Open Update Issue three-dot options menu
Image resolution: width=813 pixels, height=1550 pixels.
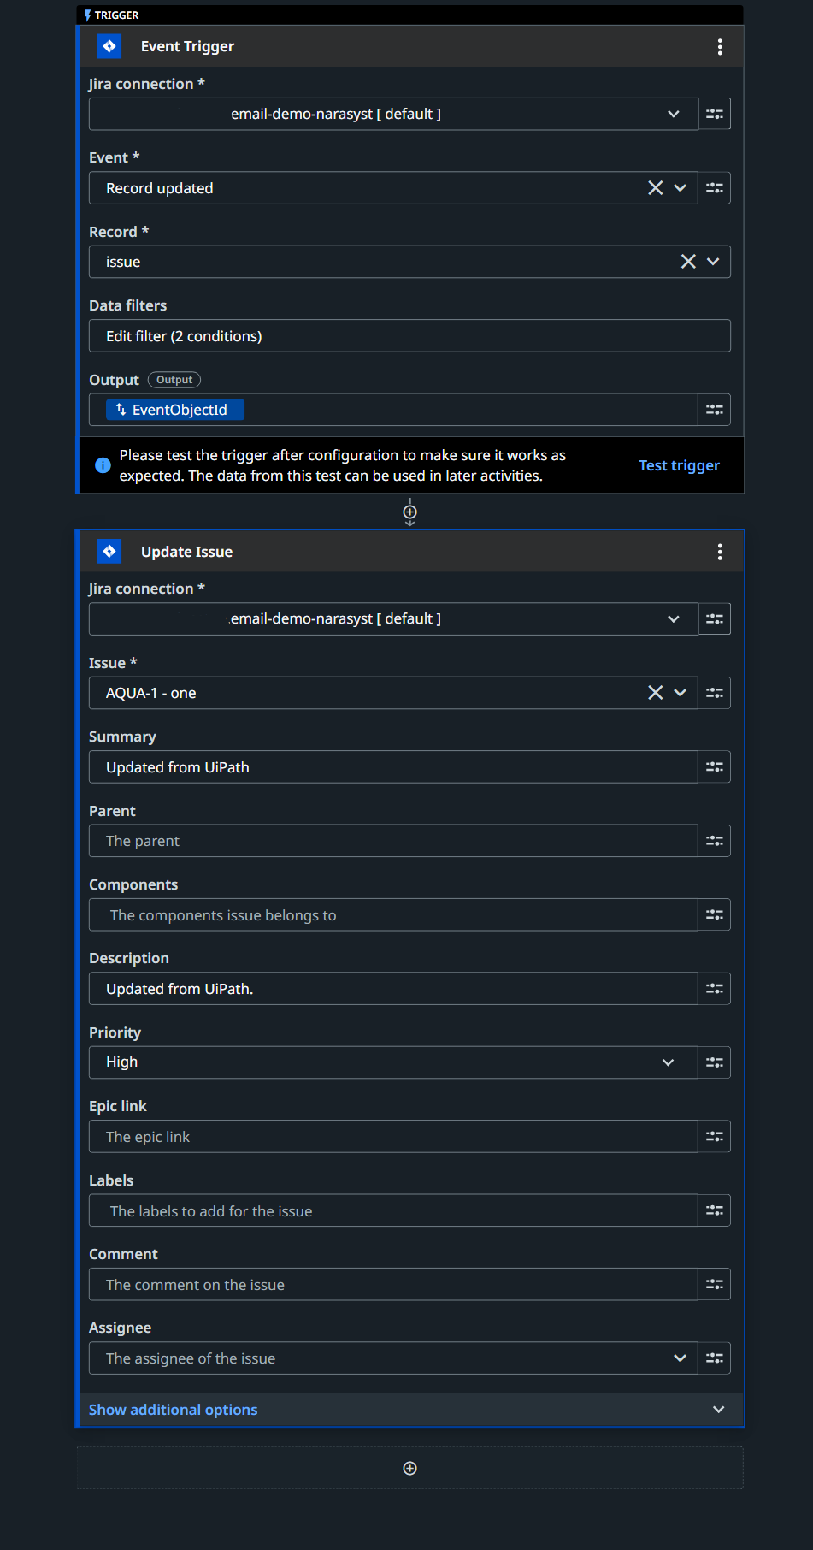pos(720,552)
